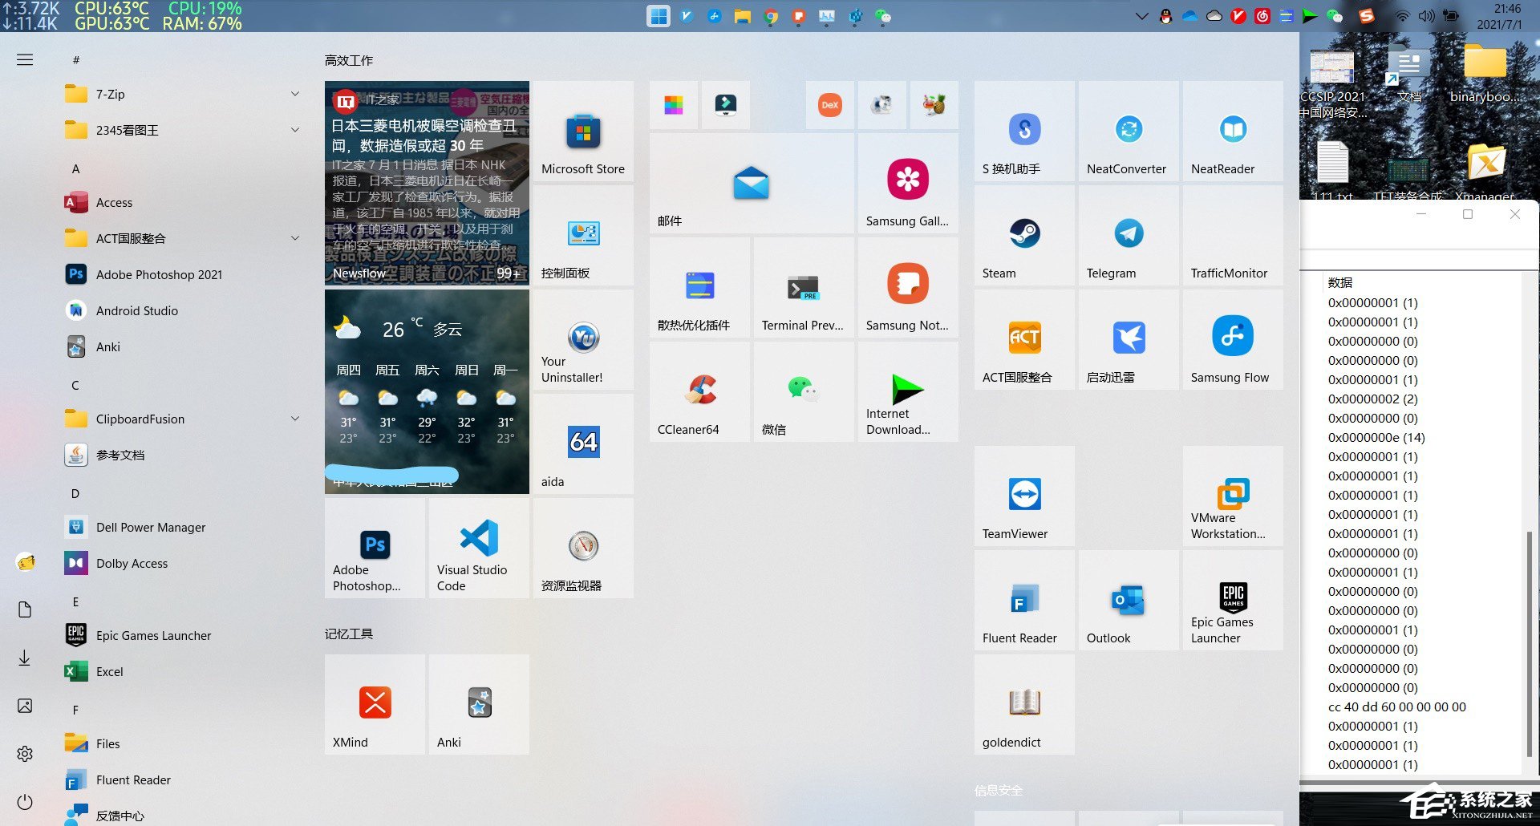
Task: Launch the Epic Games Launcher tile
Action: coord(1232,600)
